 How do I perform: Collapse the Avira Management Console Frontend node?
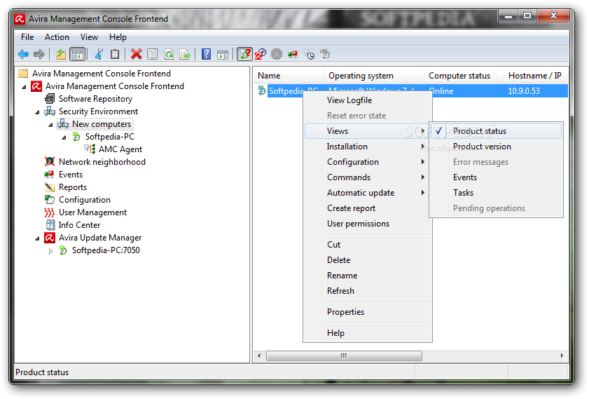click(24, 86)
